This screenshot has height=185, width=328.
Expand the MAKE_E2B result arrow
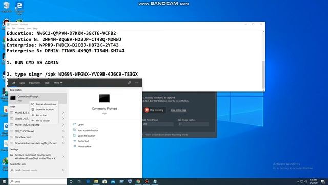63,113
